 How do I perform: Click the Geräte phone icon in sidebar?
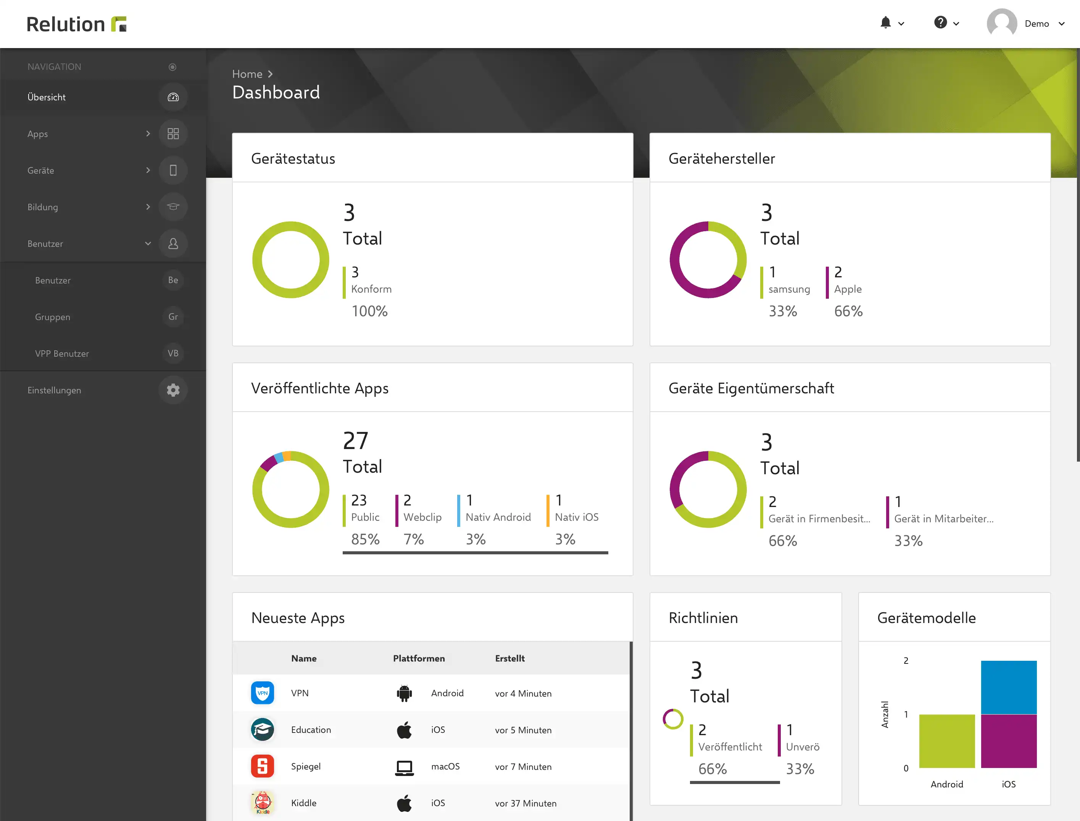click(x=173, y=171)
